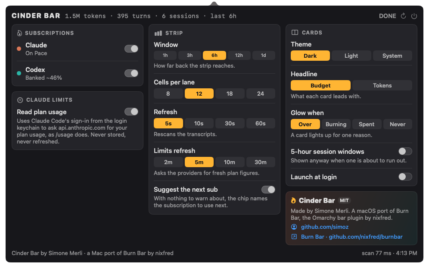Click 'Banked ~46%' status text
The image size is (429, 268).
click(x=44, y=78)
